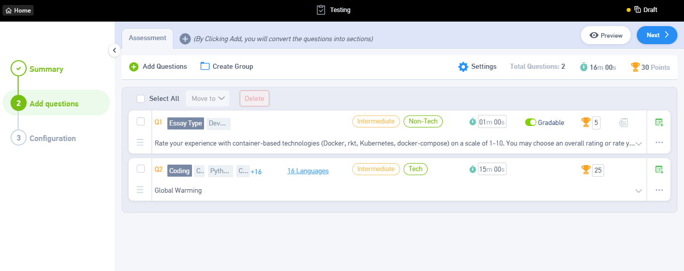The image size is (684, 271).
Task: Edit Q2 points field showing 25
Action: point(598,170)
